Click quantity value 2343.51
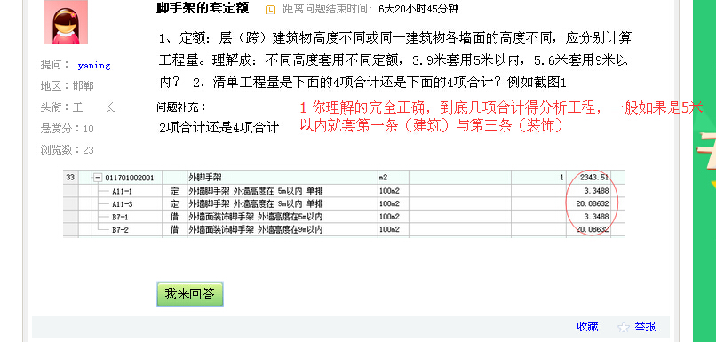This screenshot has height=342, width=716. pyautogui.click(x=593, y=178)
